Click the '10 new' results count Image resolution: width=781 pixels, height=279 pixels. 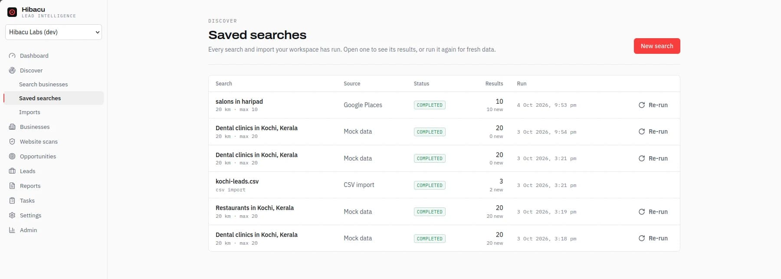coord(495,109)
